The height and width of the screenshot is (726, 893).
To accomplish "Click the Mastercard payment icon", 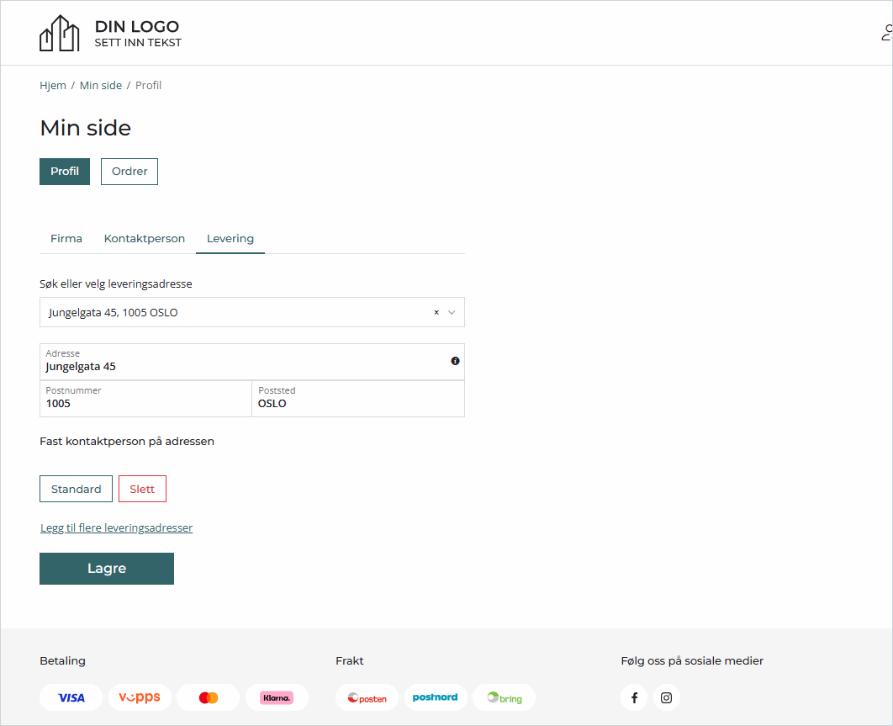I will coord(209,697).
